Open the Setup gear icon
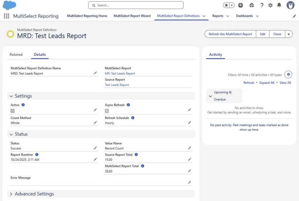This screenshot has width=299, height=201. tap(271, 5)
